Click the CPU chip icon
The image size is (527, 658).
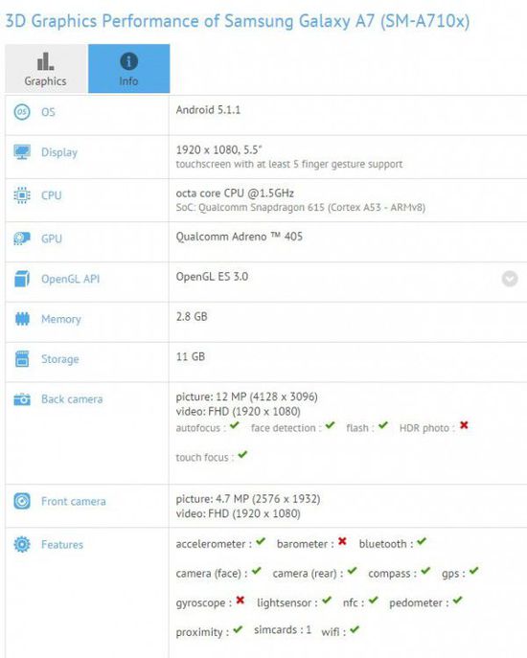coord(22,195)
